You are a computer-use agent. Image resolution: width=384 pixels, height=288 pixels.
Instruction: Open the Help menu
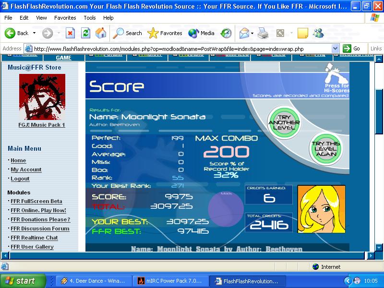point(108,18)
